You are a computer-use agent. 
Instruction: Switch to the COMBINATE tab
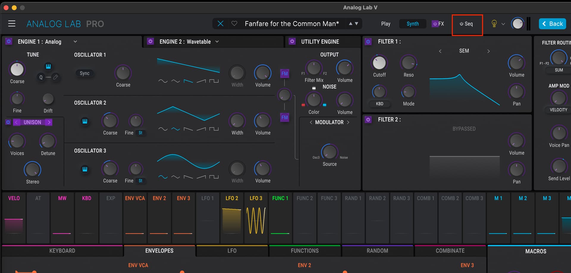[450, 251]
